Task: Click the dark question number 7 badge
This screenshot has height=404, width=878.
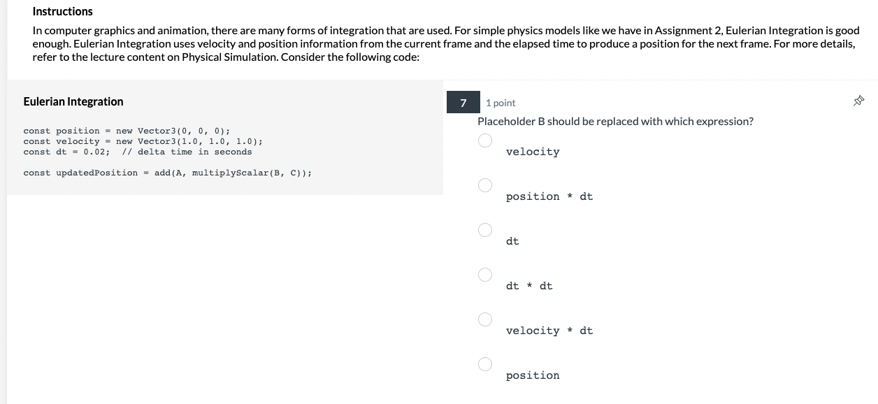Action: point(463,102)
